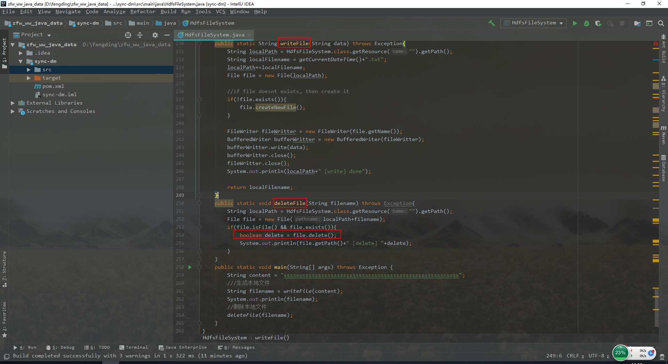
Task: Open the Structure tool window
Action: click(5, 267)
